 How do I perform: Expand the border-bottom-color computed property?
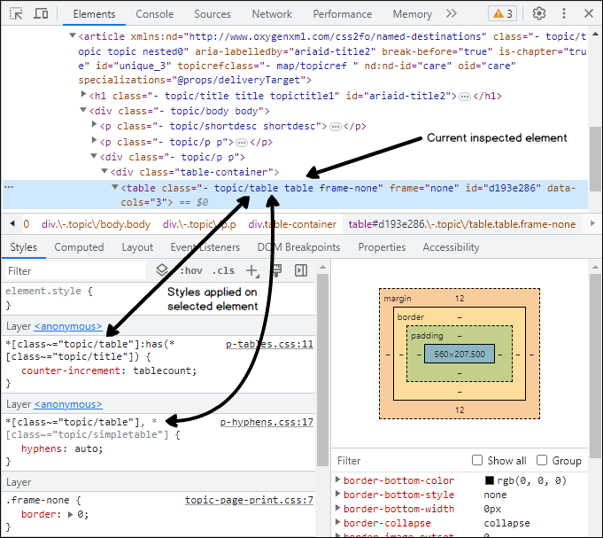pyautogui.click(x=336, y=480)
